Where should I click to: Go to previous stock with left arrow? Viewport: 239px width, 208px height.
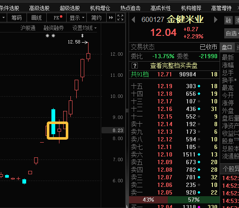133,20
